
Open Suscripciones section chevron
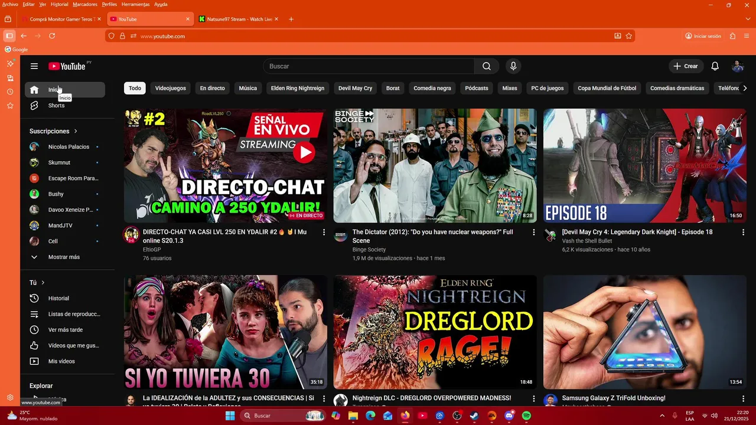[76, 131]
